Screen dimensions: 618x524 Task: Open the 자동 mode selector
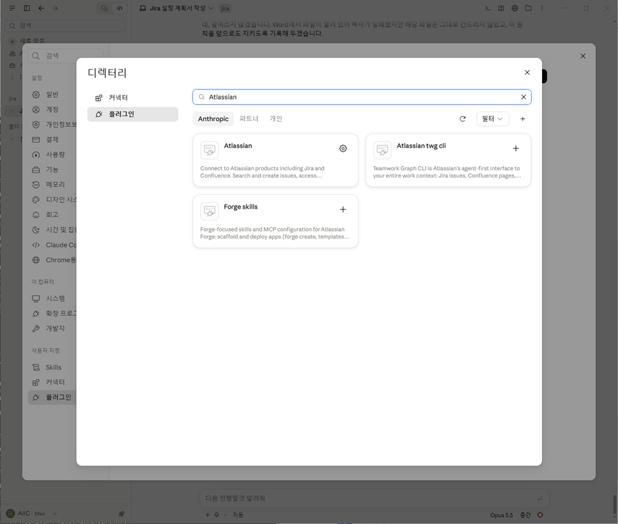[x=237, y=515]
